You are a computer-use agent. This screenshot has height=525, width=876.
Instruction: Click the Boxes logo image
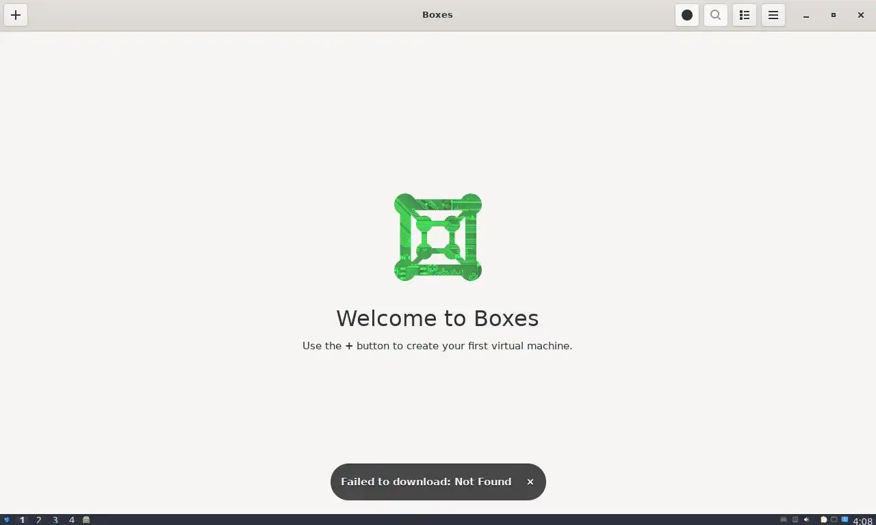[438, 237]
